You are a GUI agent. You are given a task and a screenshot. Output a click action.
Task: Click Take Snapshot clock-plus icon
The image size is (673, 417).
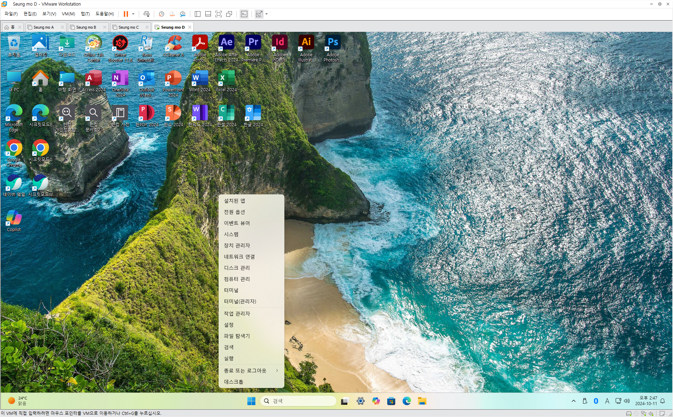point(161,14)
